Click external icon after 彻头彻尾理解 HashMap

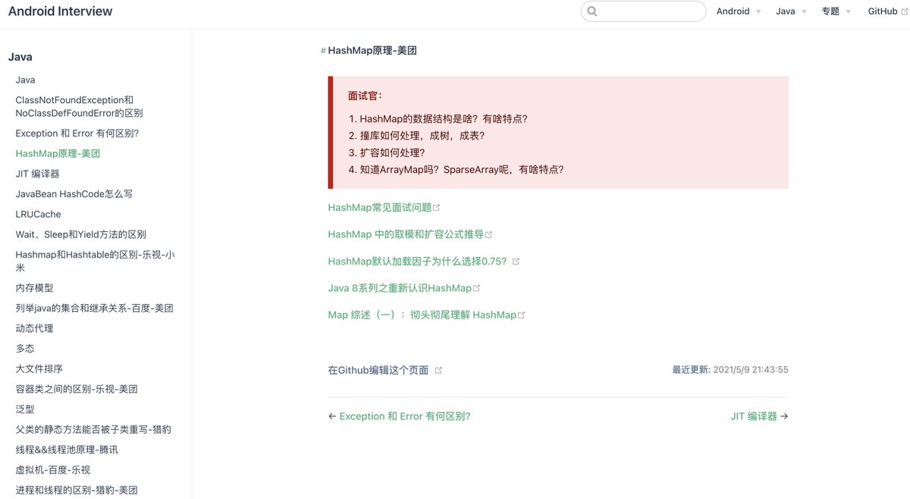[x=521, y=315]
